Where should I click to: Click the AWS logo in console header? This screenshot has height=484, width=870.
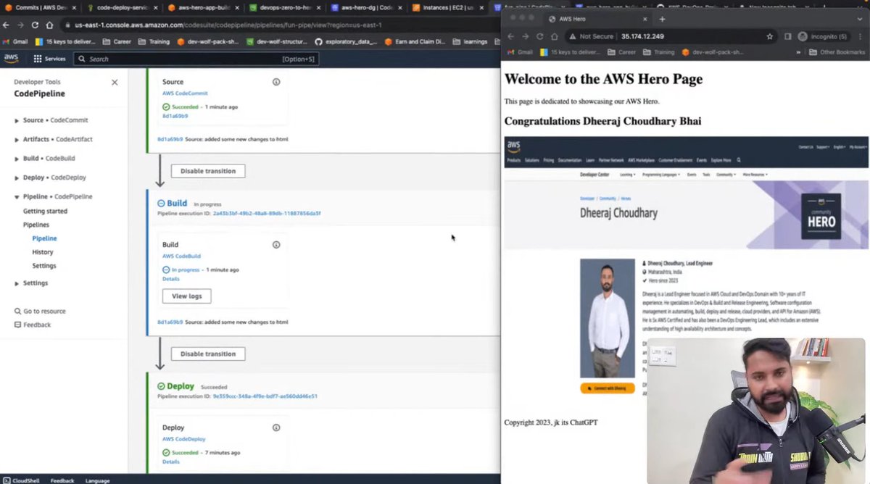coord(11,58)
